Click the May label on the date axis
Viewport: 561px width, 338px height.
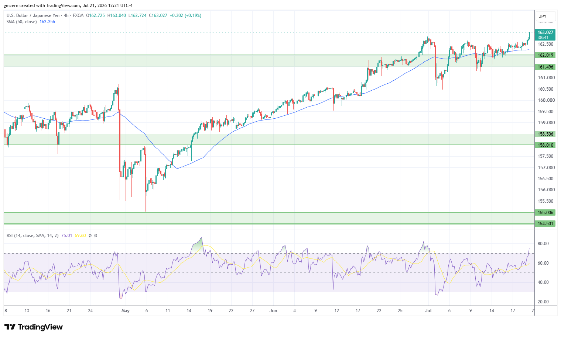(126, 311)
